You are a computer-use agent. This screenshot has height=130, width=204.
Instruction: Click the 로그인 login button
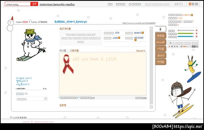(194, 4)
